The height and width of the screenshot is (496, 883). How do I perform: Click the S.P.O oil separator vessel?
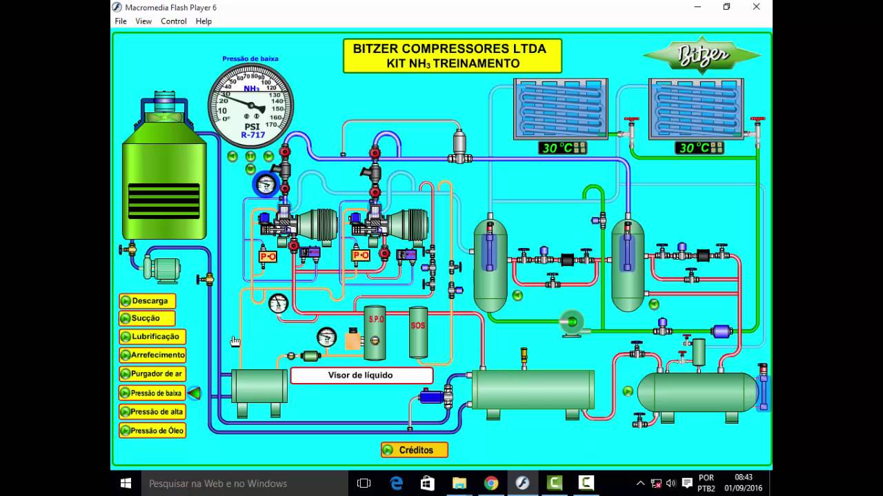[x=375, y=333]
